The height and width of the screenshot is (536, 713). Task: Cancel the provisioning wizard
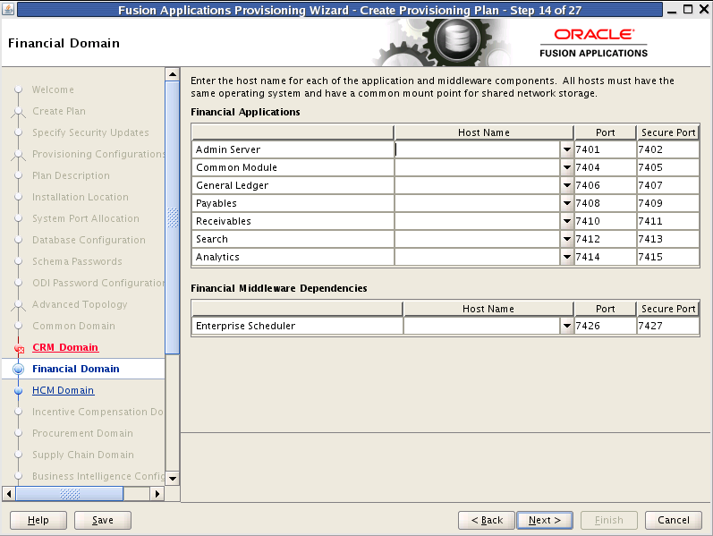click(x=674, y=520)
